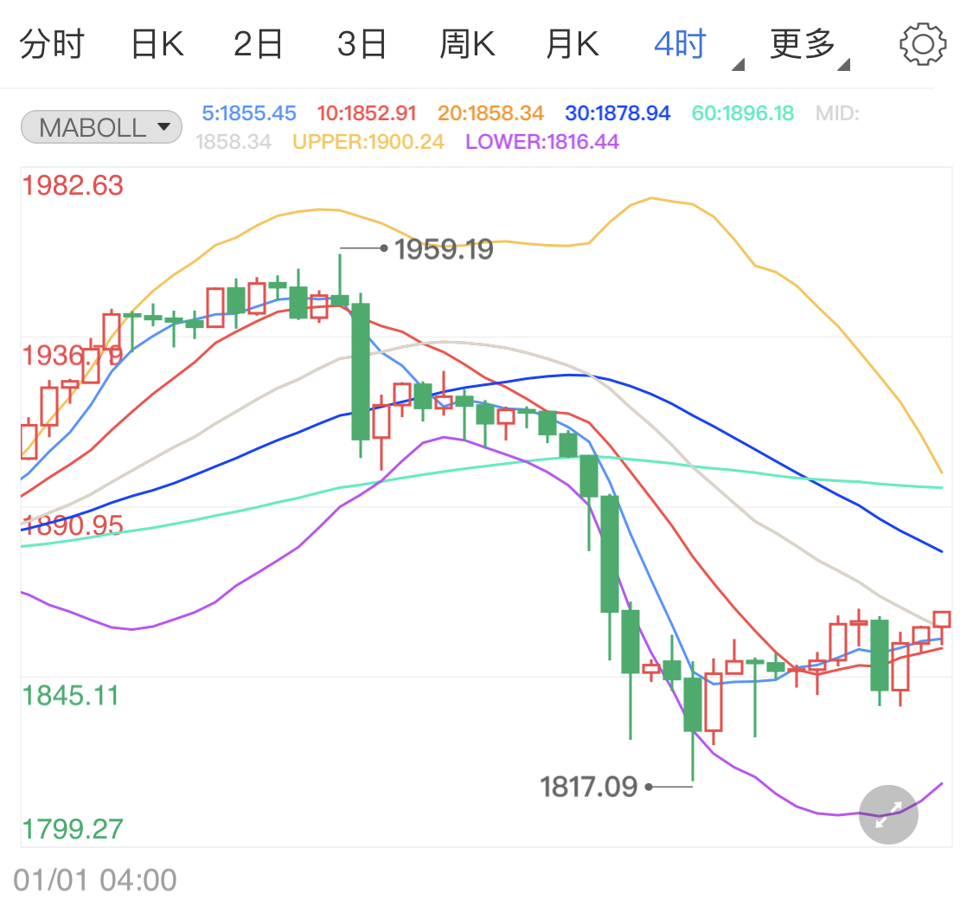The image size is (973, 919).
Task: Select the 周K weekly candlestick tab
Action: tap(467, 44)
